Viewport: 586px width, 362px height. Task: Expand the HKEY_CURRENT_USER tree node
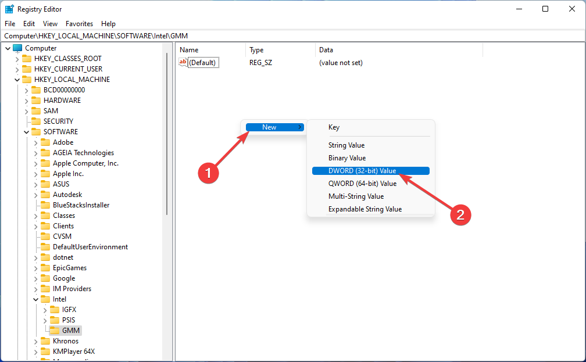click(17, 69)
